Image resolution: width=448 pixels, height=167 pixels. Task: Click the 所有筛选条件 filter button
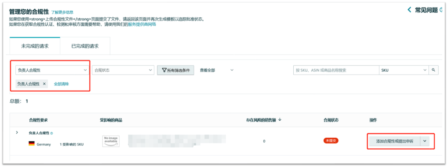coord(175,70)
